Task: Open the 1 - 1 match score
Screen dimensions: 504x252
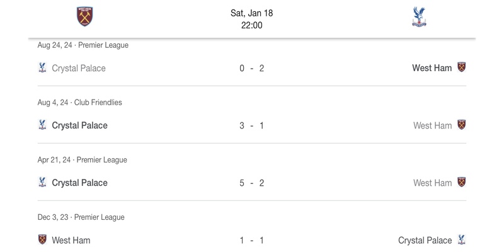Action: [251, 240]
